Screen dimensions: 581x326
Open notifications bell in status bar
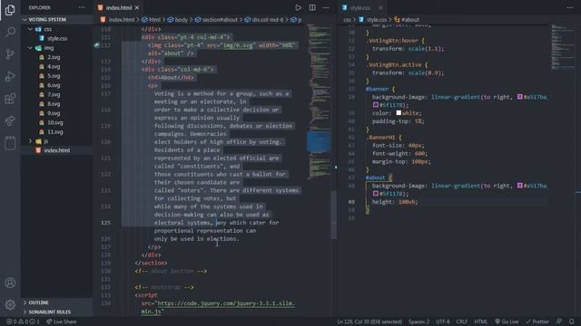(x=572, y=321)
